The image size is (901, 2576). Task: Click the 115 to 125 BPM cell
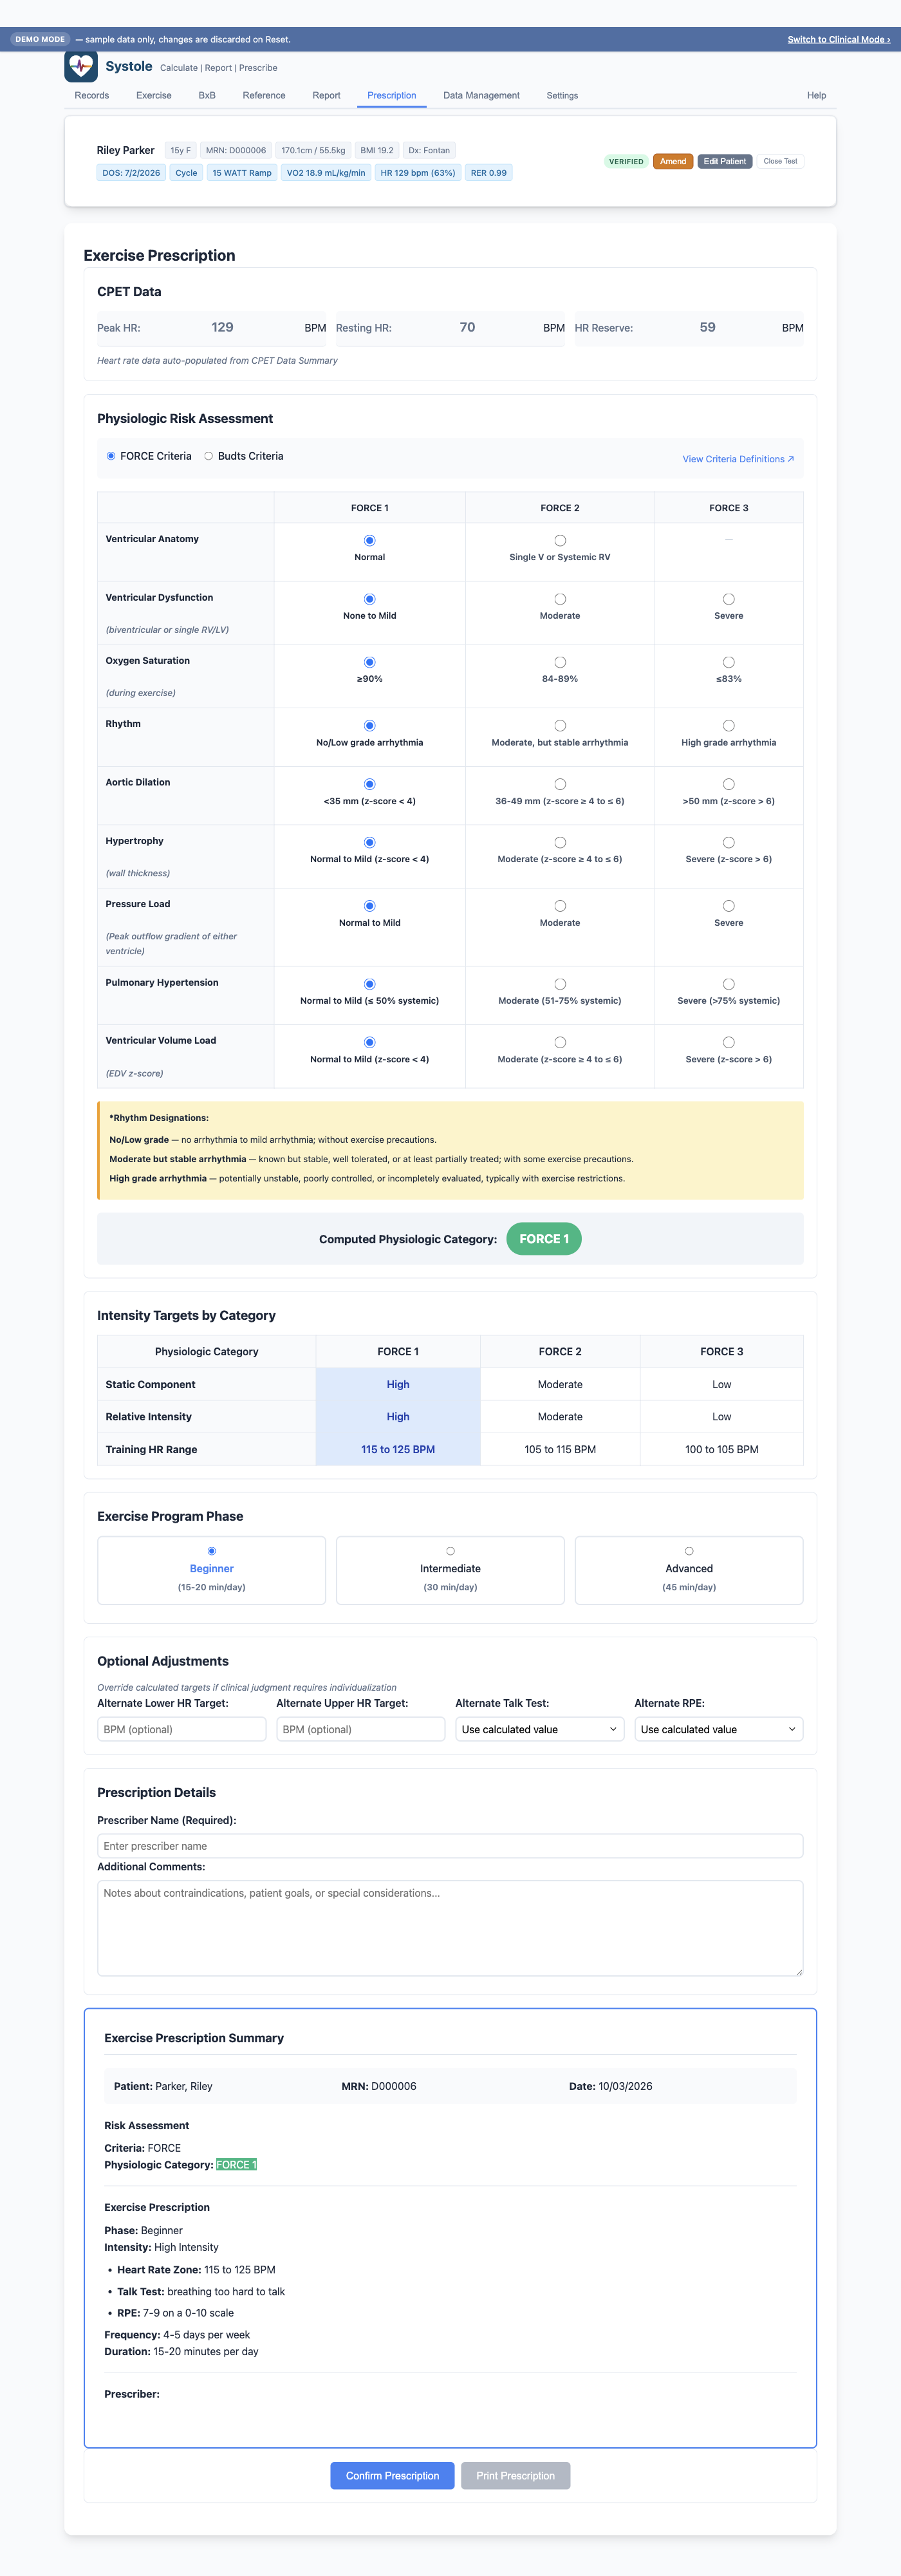(x=398, y=1449)
